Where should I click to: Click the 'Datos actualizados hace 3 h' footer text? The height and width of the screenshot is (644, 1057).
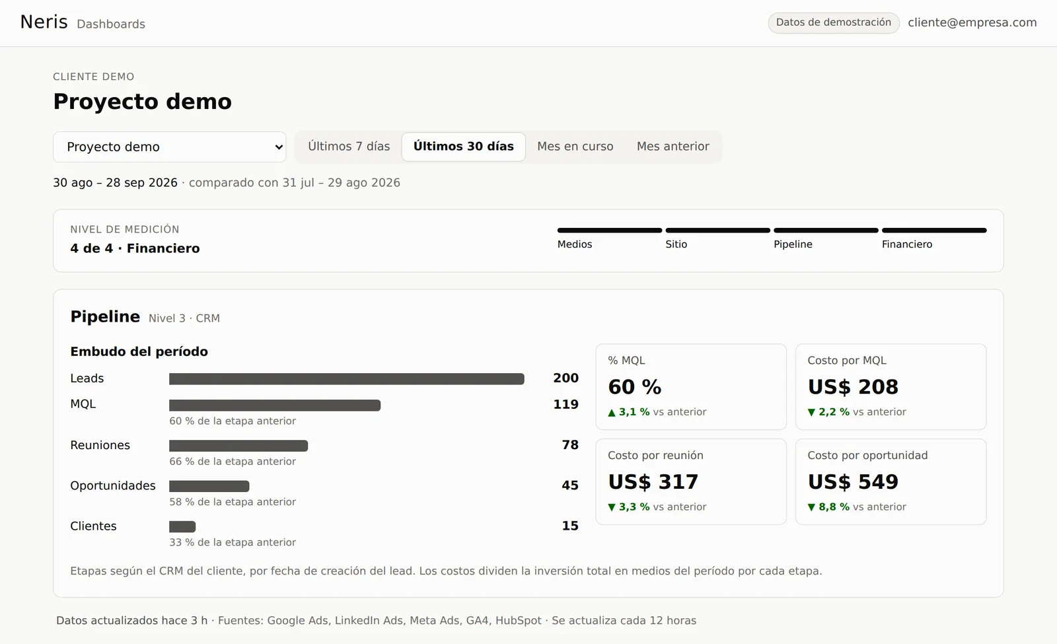(131, 621)
